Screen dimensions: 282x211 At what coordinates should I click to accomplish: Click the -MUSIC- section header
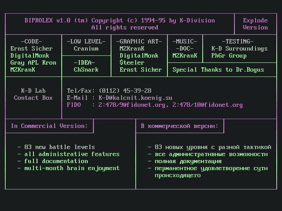pos(185,41)
